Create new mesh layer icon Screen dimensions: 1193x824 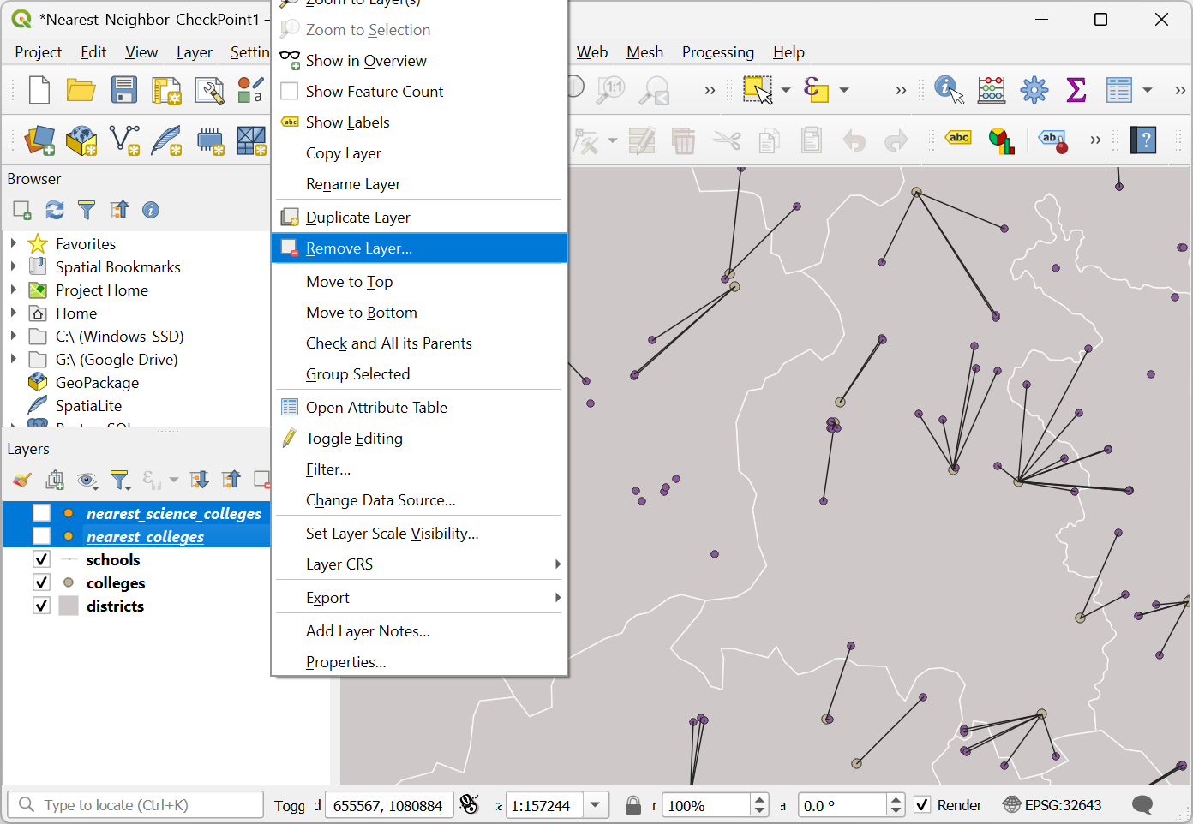251,140
